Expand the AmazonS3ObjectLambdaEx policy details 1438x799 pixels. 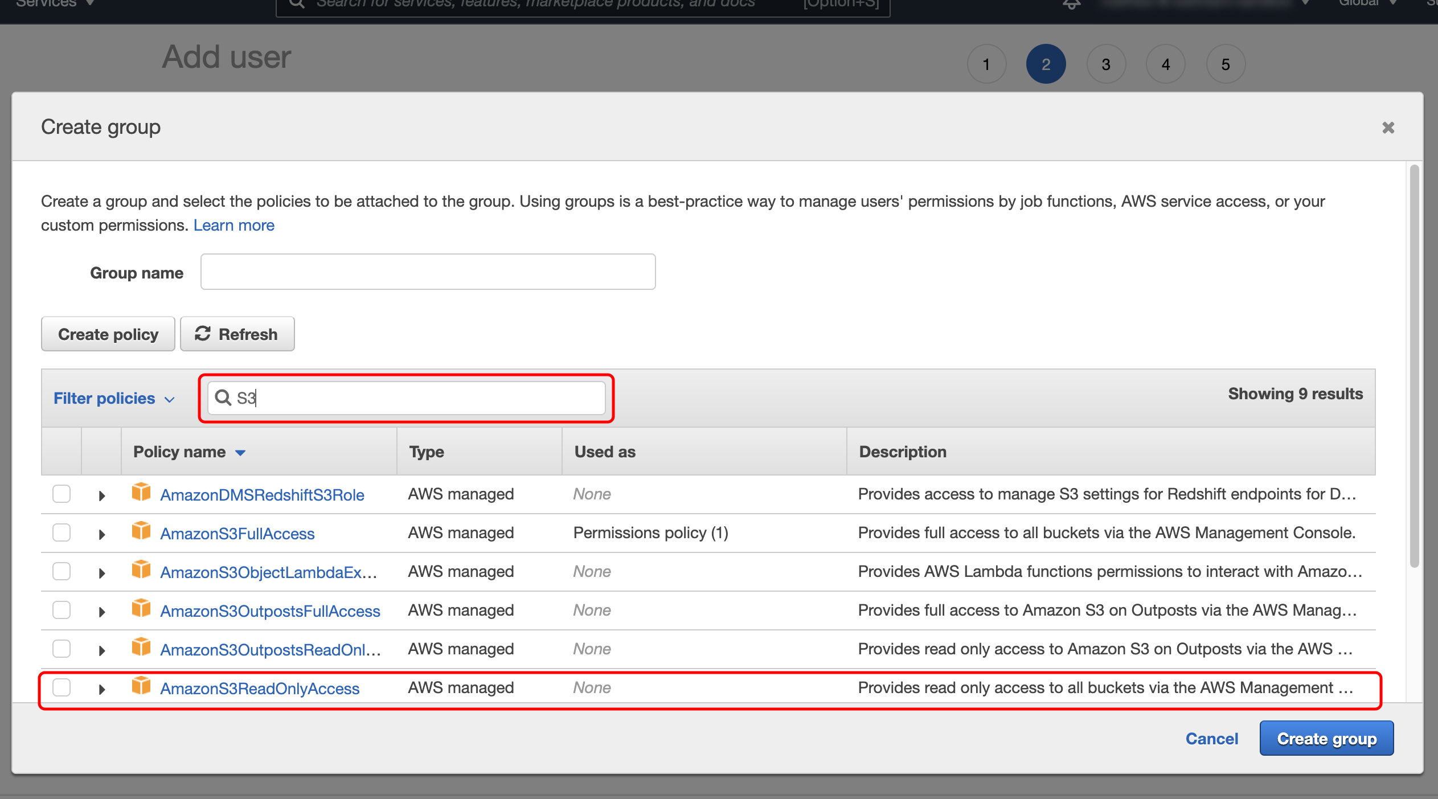point(102,573)
